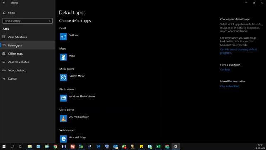Open File Explorer from the taskbar
Viewport: 266px width, 150px height.
click(x=30, y=146)
